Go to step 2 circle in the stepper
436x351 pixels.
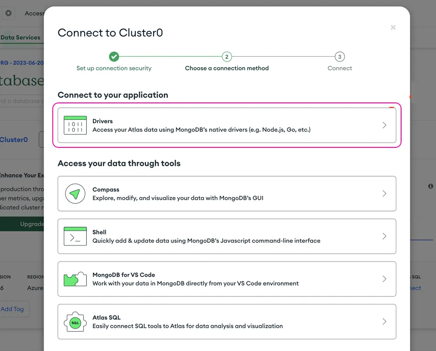[227, 57]
